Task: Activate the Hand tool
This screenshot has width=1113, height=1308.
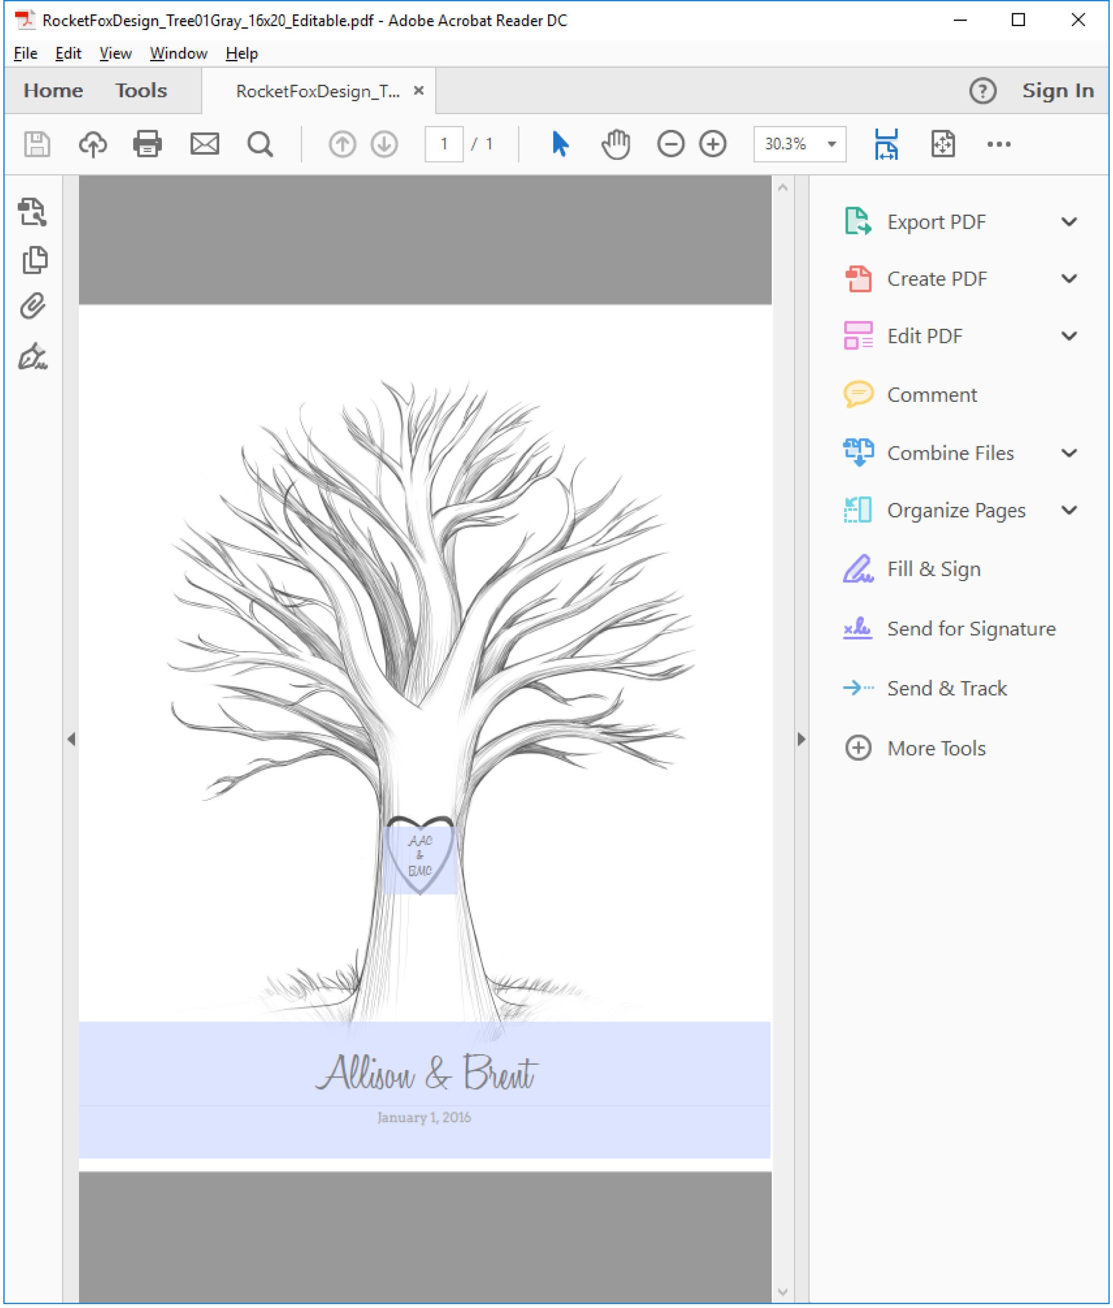Action: [615, 144]
